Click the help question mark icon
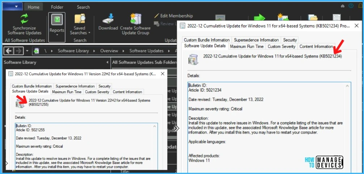The width and height of the screenshot is (364, 174). point(351,6)
